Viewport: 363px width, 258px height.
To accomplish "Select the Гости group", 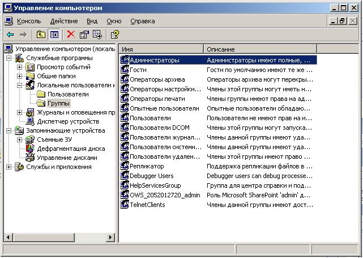I will 138,70.
